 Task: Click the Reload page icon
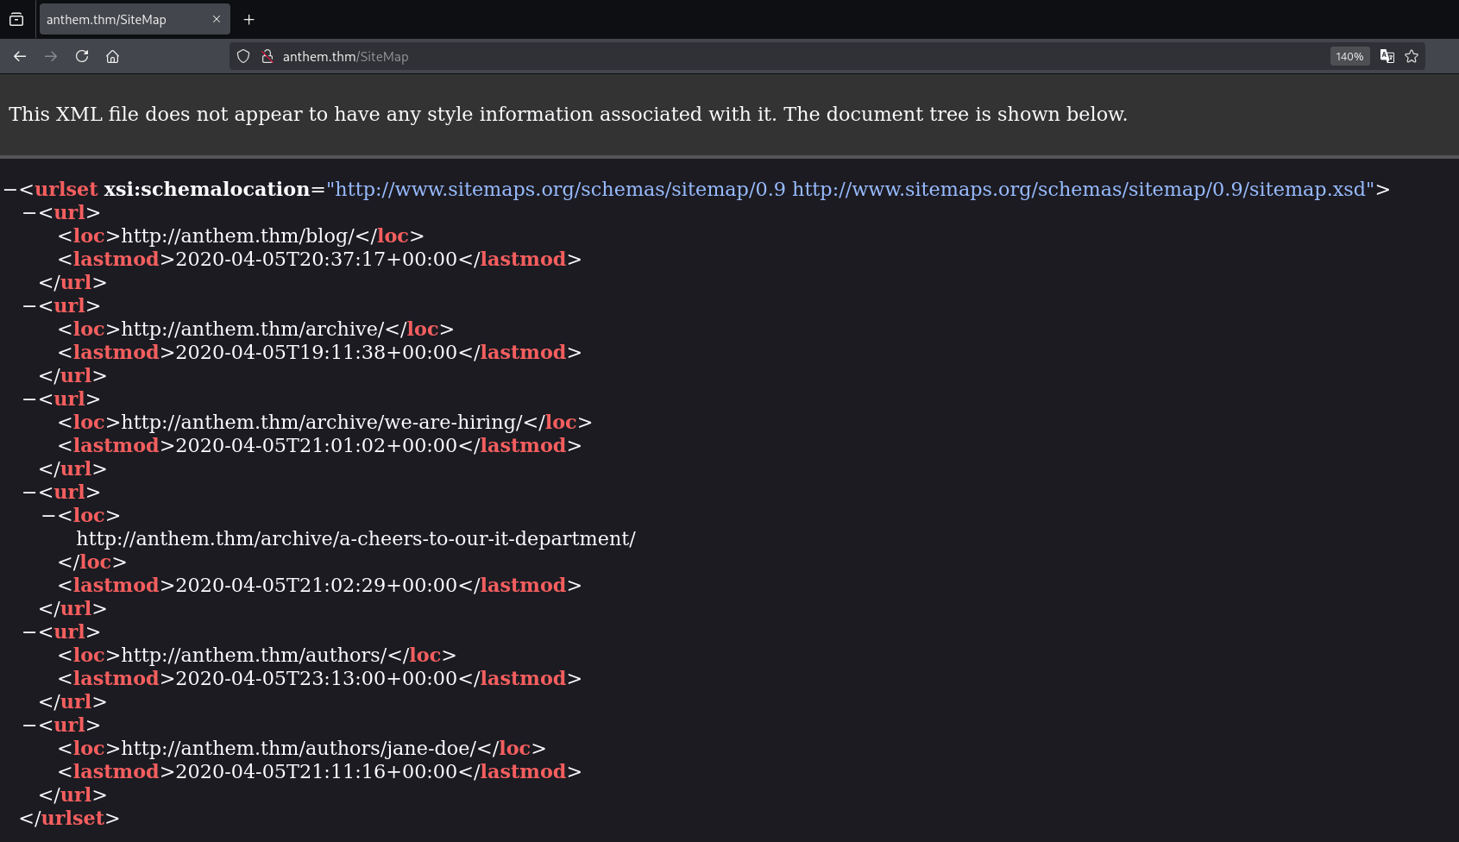[82, 56]
